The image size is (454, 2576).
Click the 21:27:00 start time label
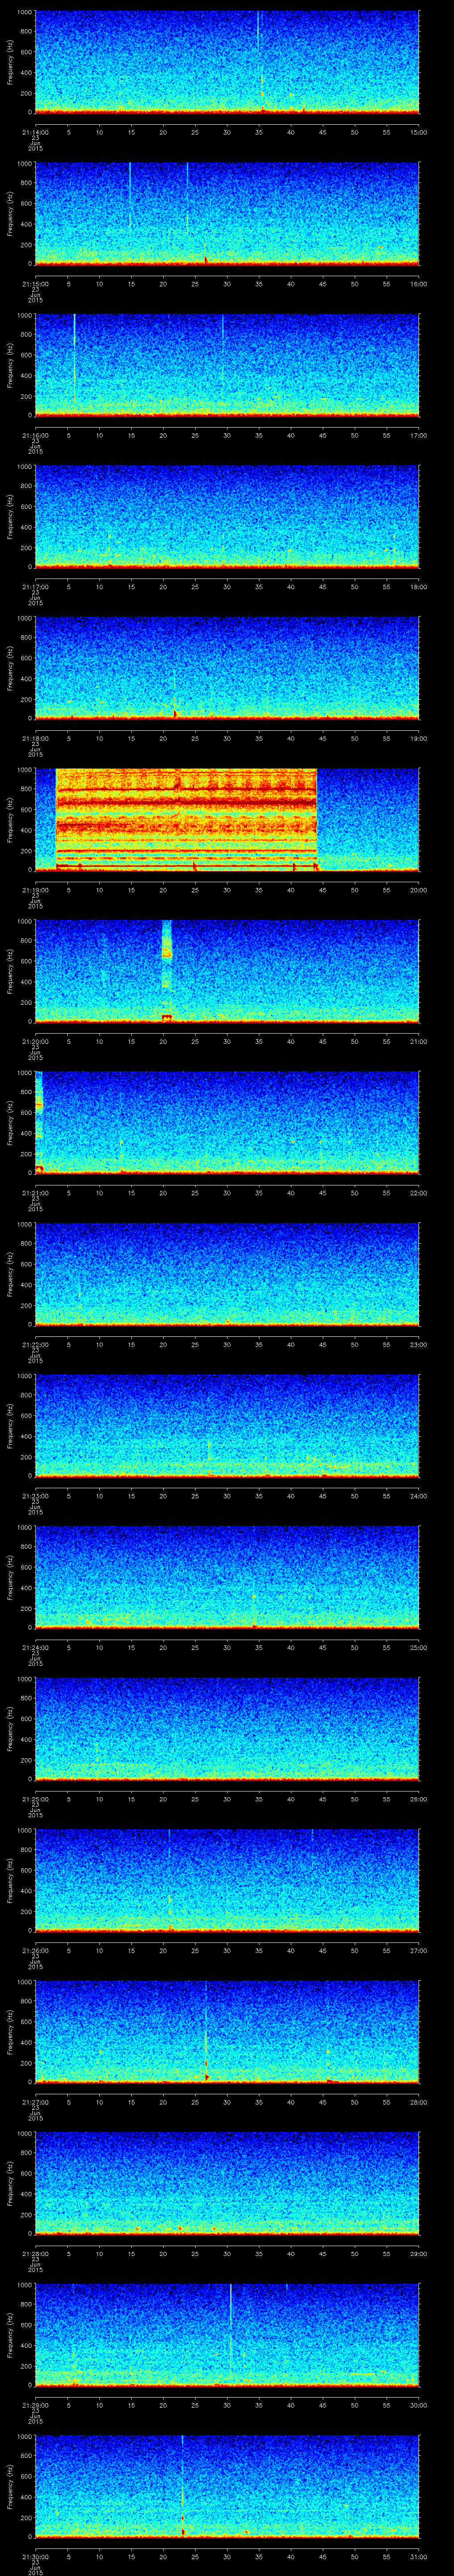(x=36, y=2102)
